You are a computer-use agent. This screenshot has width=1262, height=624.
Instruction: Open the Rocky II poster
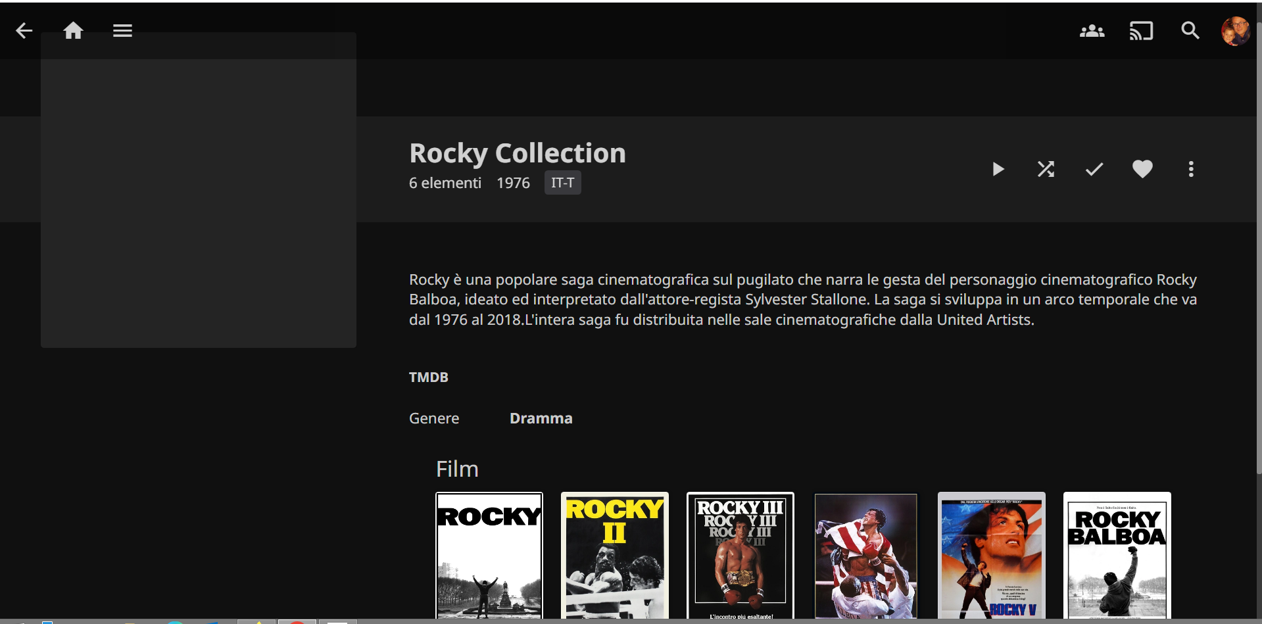tap(614, 556)
